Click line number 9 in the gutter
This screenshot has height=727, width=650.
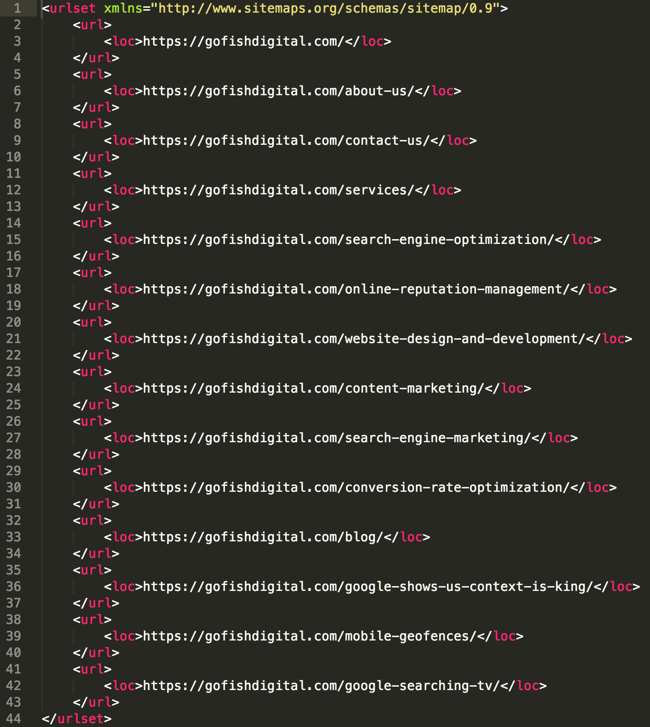17,140
